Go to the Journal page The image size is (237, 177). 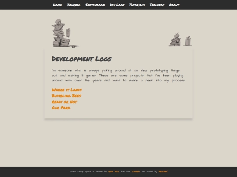pos(74,5)
